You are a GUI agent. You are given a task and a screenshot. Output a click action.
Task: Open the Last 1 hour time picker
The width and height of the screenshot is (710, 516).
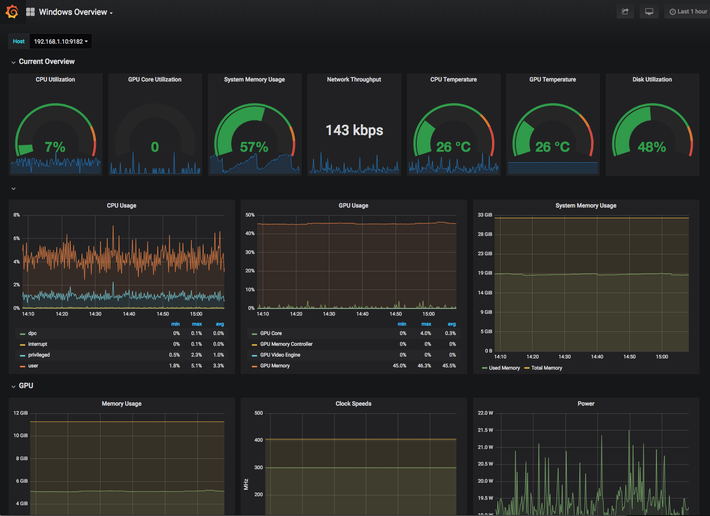[688, 12]
